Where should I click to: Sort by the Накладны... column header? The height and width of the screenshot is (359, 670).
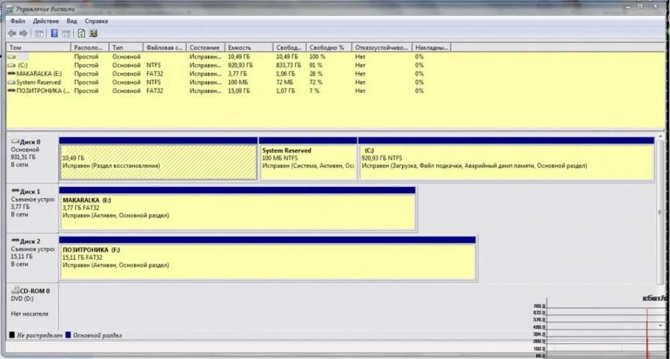[431, 48]
